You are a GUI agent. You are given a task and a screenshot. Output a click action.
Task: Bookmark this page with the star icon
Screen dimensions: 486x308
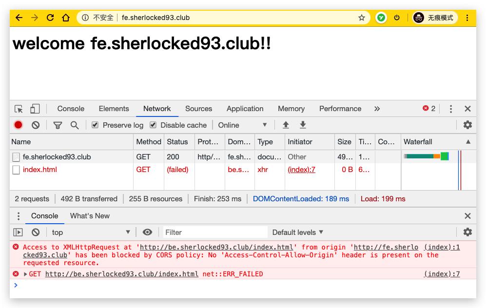[x=362, y=18]
